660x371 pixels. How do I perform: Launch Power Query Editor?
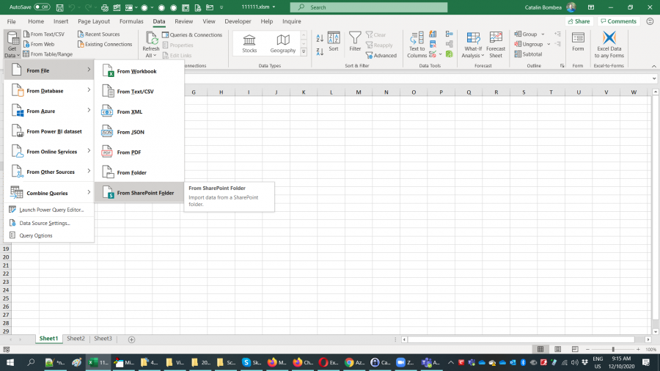pos(49,210)
